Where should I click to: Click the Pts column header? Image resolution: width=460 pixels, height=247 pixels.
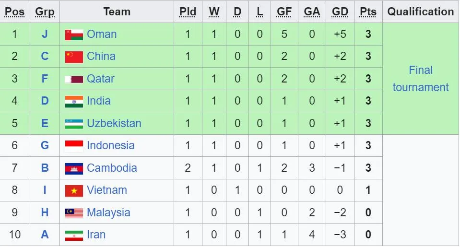pyautogui.click(x=368, y=12)
